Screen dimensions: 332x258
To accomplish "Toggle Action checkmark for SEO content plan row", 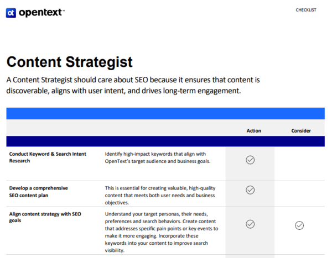I will 250,190.
